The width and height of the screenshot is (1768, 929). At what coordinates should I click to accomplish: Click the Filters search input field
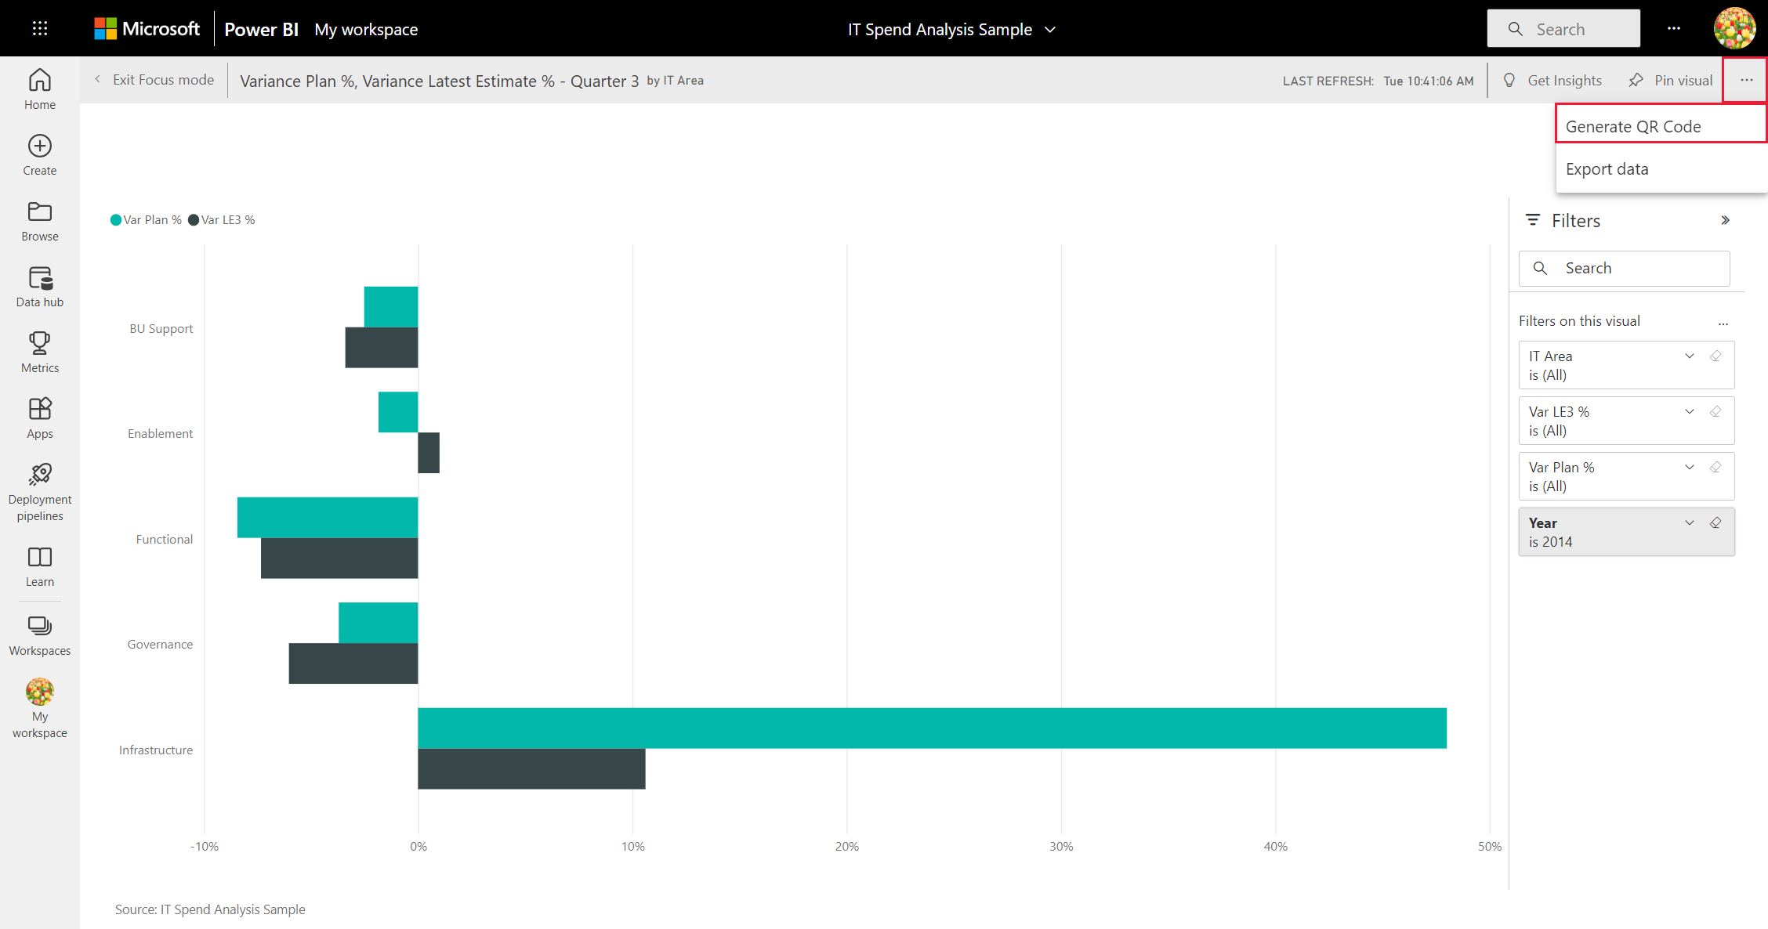[1625, 268]
